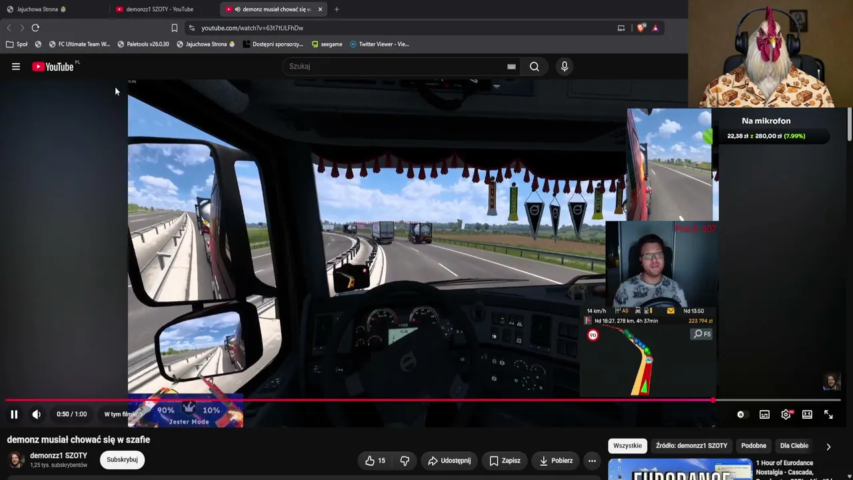The height and width of the screenshot is (480, 853).
Task: Open the picture-in-picture icon in address bar
Action: [621, 28]
